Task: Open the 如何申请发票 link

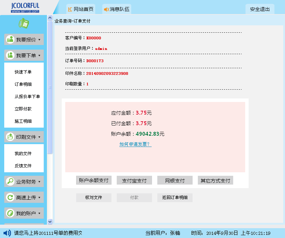Action: point(135,144)
